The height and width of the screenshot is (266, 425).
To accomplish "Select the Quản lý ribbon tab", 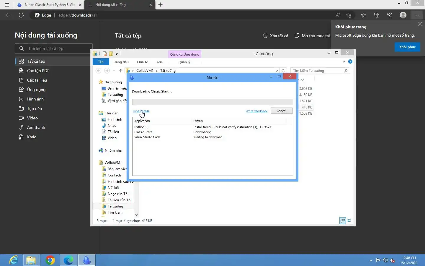I will pos(184,62).
